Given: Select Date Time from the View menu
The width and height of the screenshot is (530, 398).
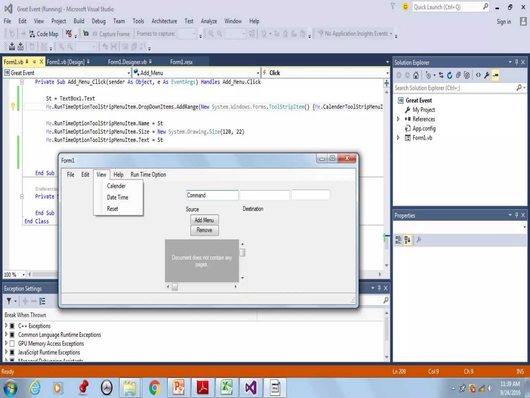Looking at the screenshot, I should tap(117, 197).
